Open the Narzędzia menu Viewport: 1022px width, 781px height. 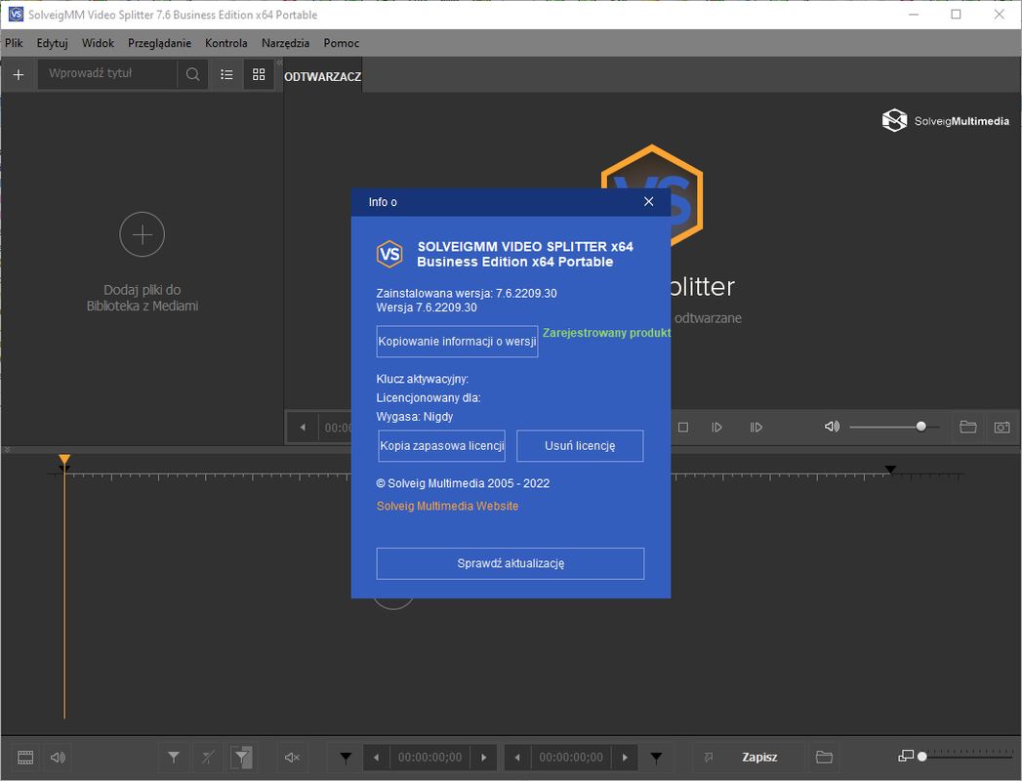(285, 43)
